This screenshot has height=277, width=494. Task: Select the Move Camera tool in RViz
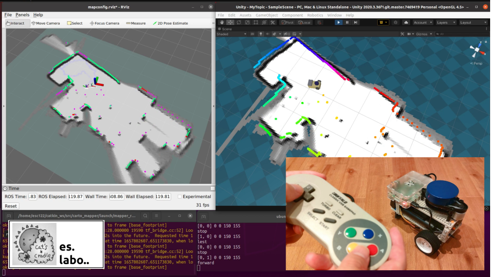46,23
